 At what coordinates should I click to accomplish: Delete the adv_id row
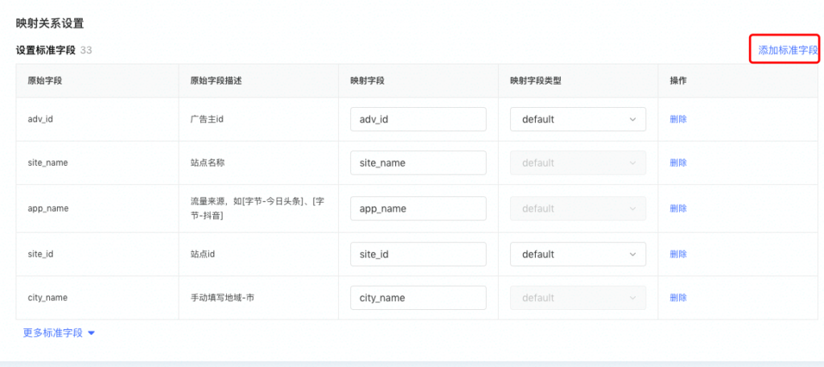click(678, 119)
